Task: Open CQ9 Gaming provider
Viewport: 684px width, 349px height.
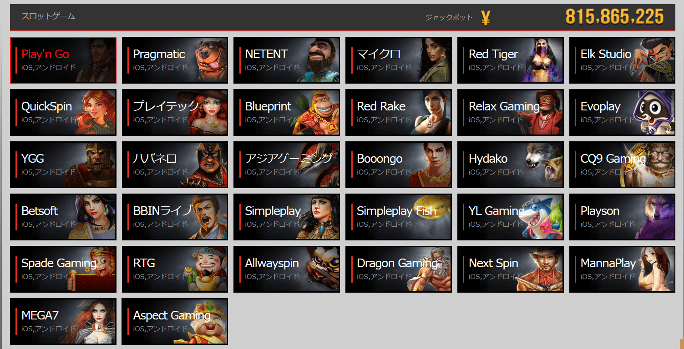Action: coord(622,165)
